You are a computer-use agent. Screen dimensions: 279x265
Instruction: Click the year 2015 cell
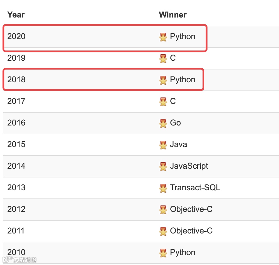[x=16, y=144]
